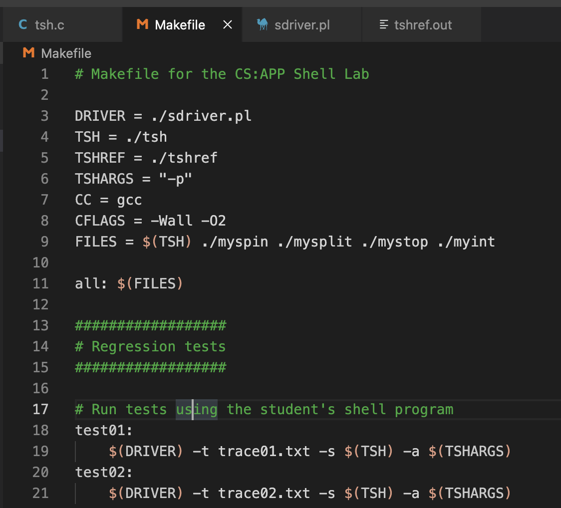
Task: Switch to the tsh.c tab
Action: 50,24
